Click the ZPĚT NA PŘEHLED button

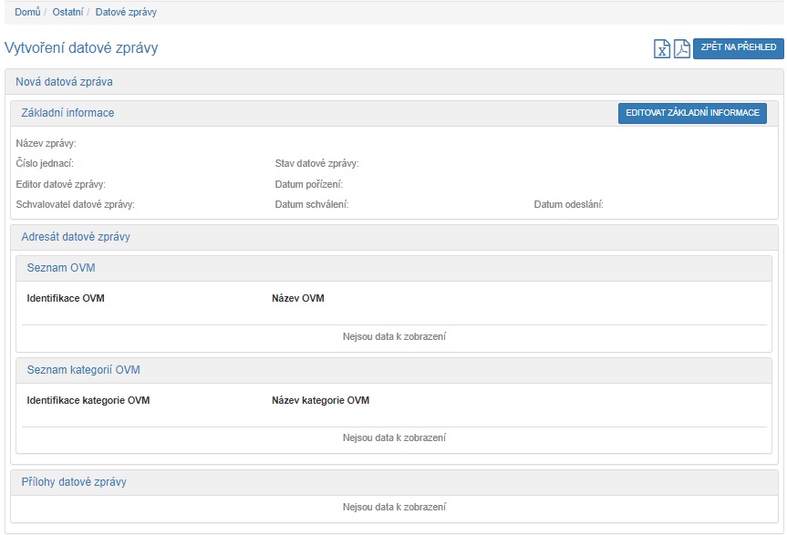[738, 48]
